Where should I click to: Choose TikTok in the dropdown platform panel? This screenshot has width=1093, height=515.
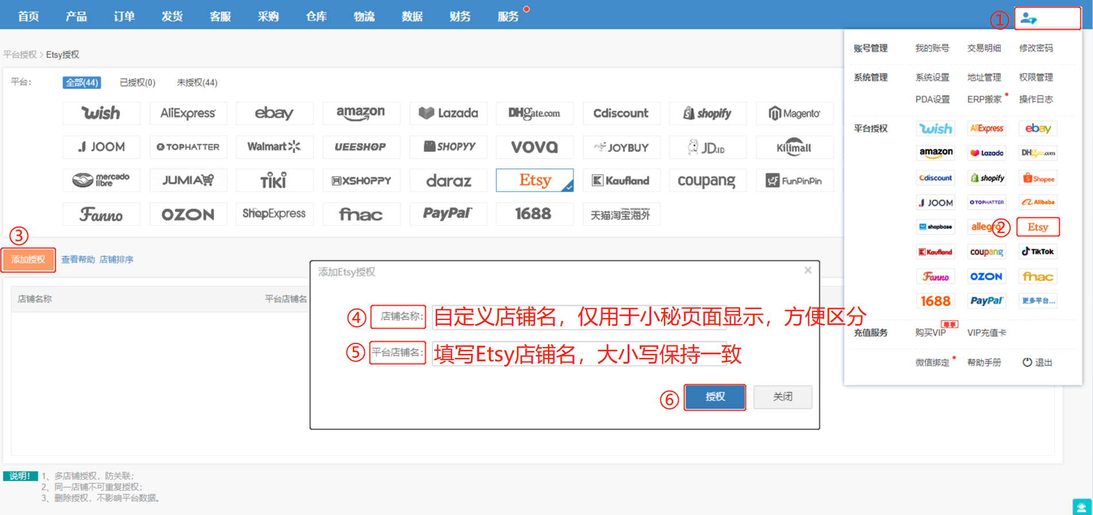coord(1038,252)
